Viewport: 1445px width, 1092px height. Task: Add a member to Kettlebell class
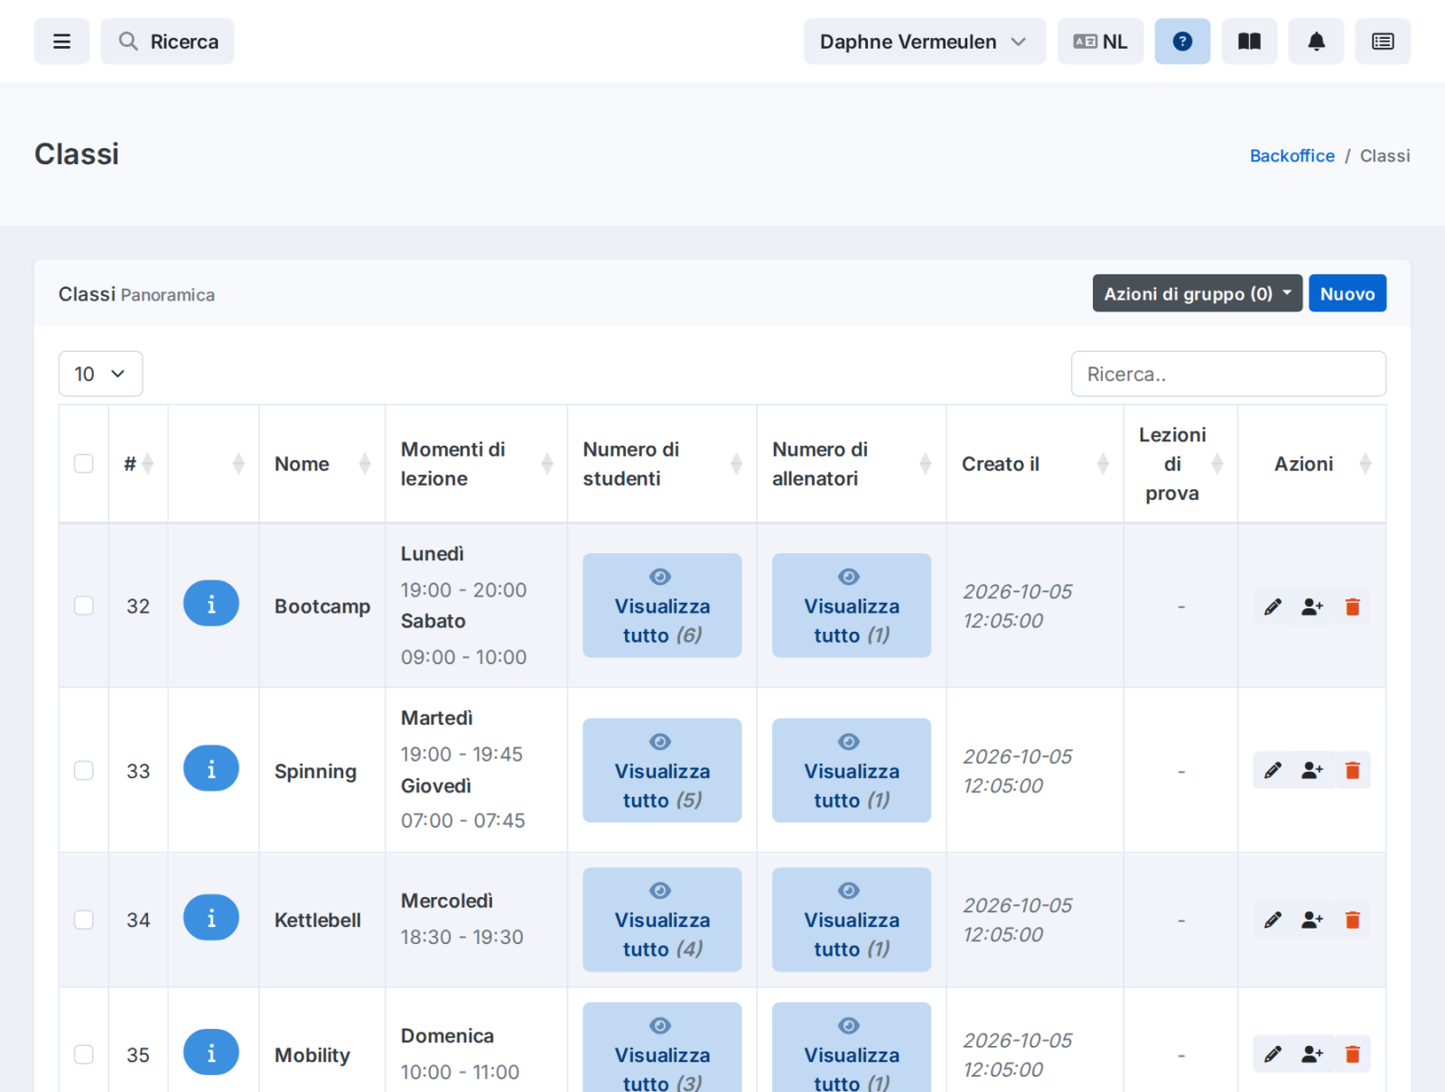(1312, 920)
